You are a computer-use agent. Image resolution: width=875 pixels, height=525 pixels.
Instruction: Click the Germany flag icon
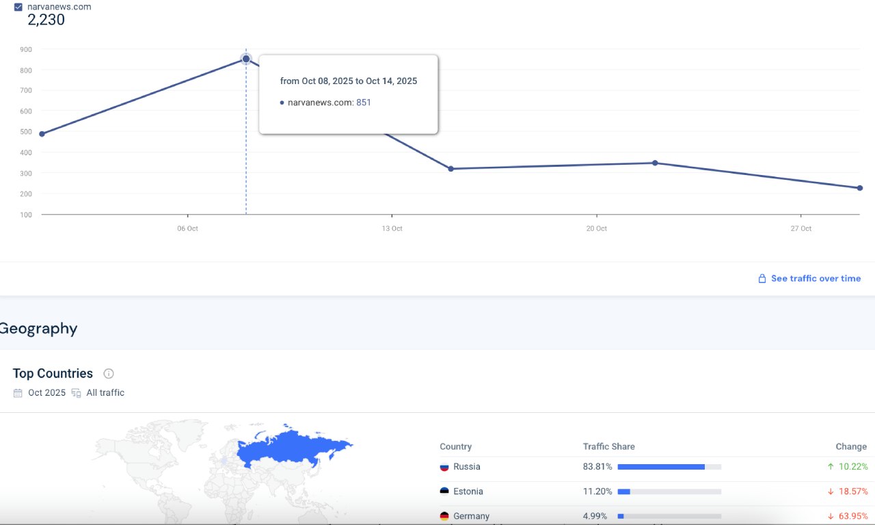[444, 516]
